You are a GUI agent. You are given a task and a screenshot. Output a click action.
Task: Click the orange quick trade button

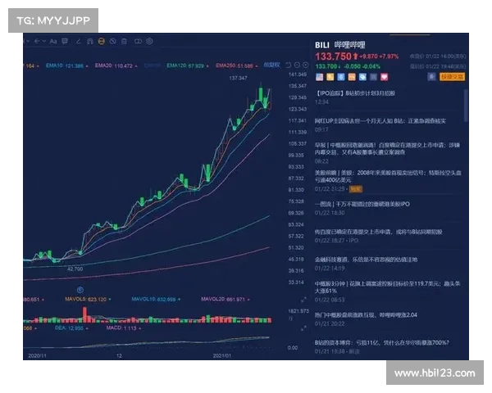(452, 77)
